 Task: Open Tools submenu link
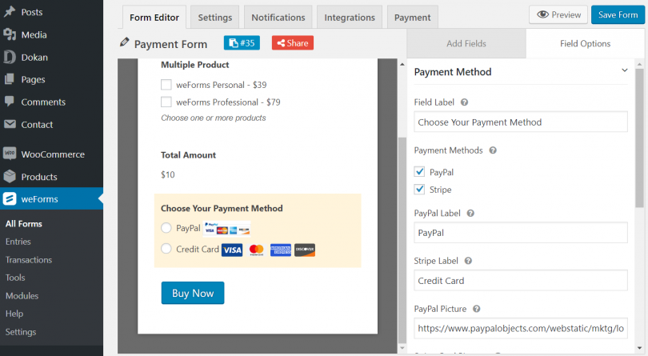(15, 278)
